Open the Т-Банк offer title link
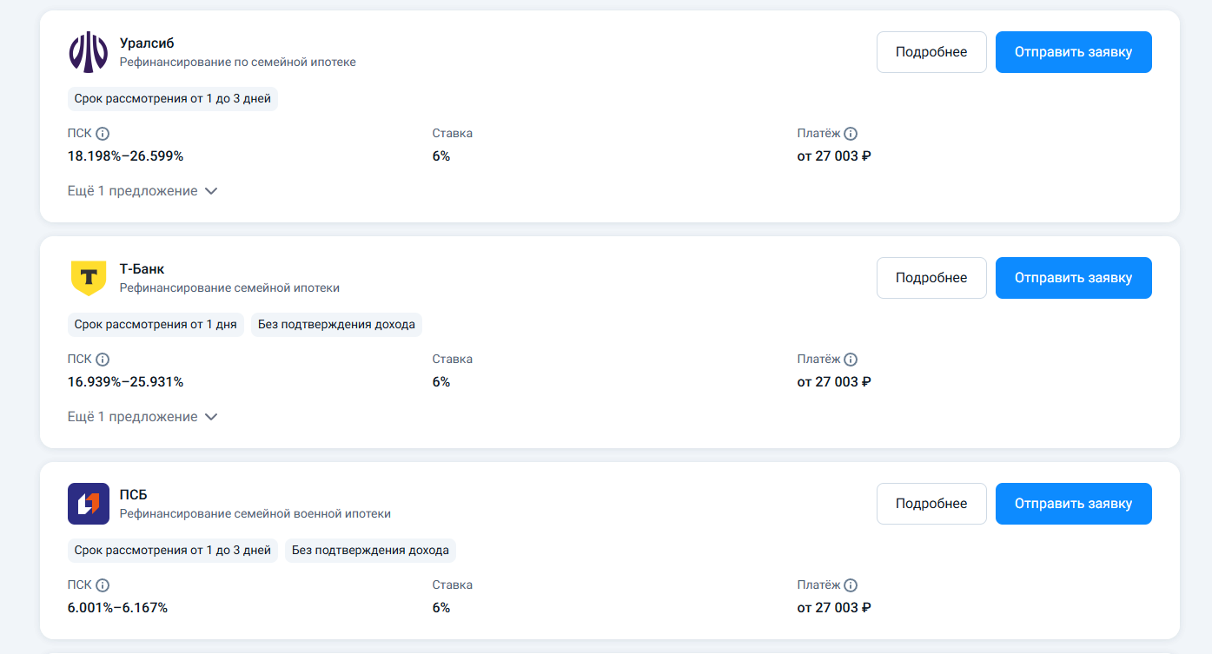This screenshot has height=654, width=1212. [142, 269]
